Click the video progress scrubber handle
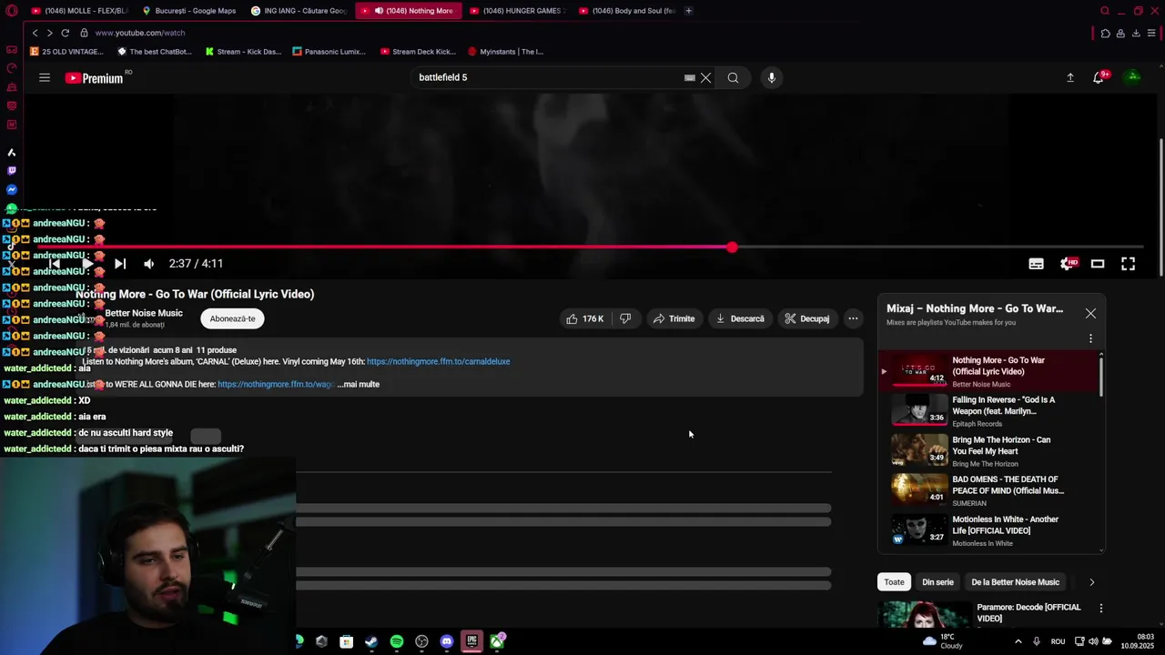The image size is (1165, 655). coord(733,247)
